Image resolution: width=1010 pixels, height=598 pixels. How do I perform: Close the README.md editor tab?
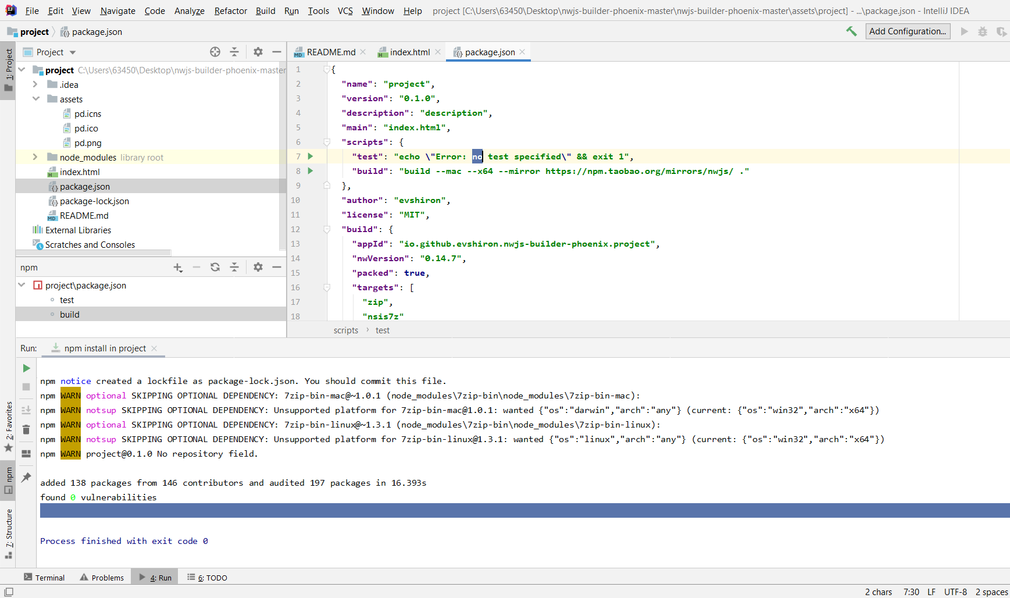pos(363,52)
